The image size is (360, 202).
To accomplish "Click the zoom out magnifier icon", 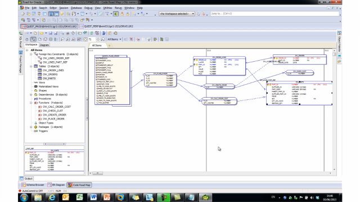I will 68,39.
